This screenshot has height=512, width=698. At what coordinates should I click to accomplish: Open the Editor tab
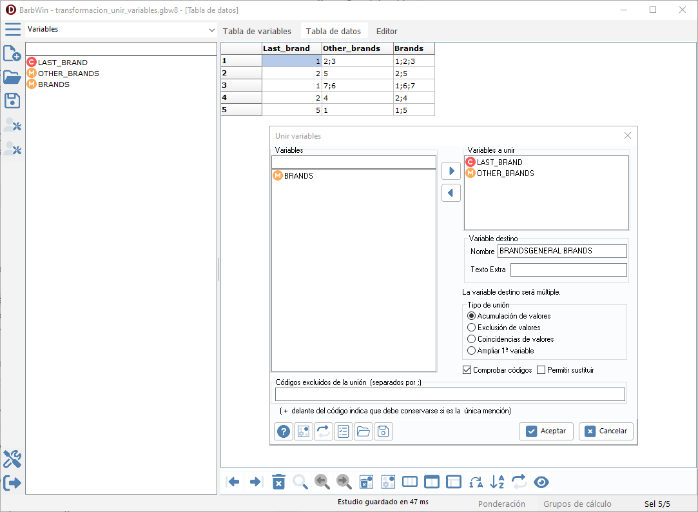[387, 31]
